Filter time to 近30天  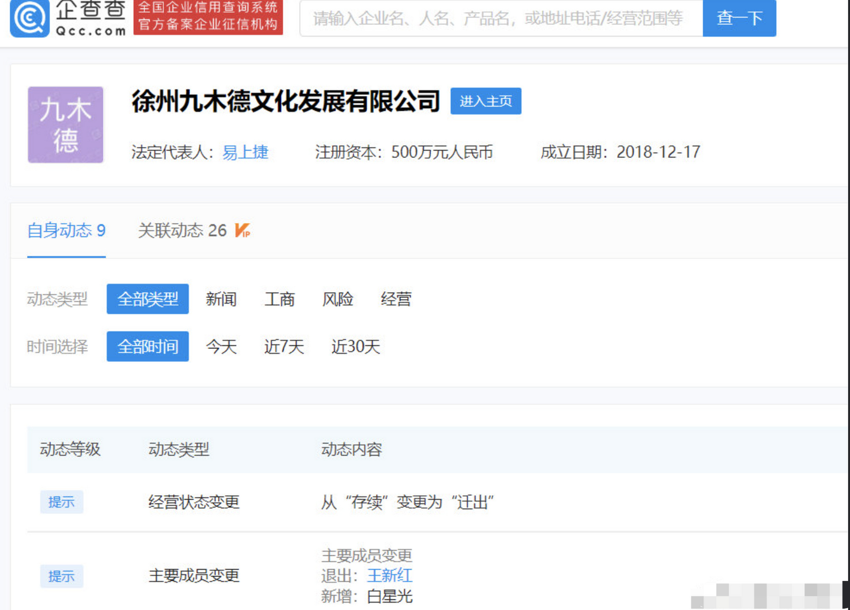(355, 346)
